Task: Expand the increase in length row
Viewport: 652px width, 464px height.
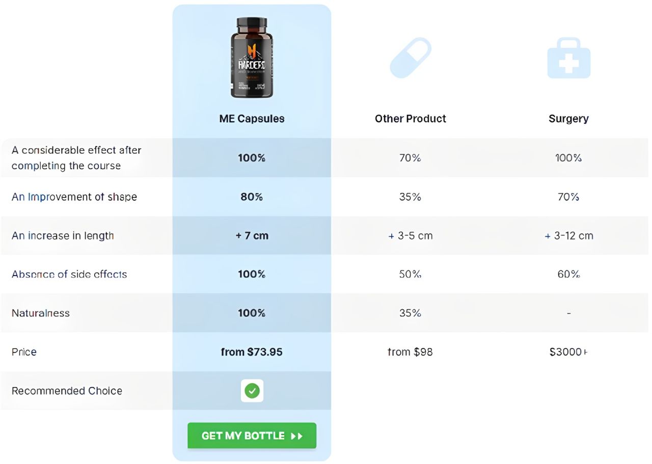Action: pyautogui.click(x=62, y=235)
